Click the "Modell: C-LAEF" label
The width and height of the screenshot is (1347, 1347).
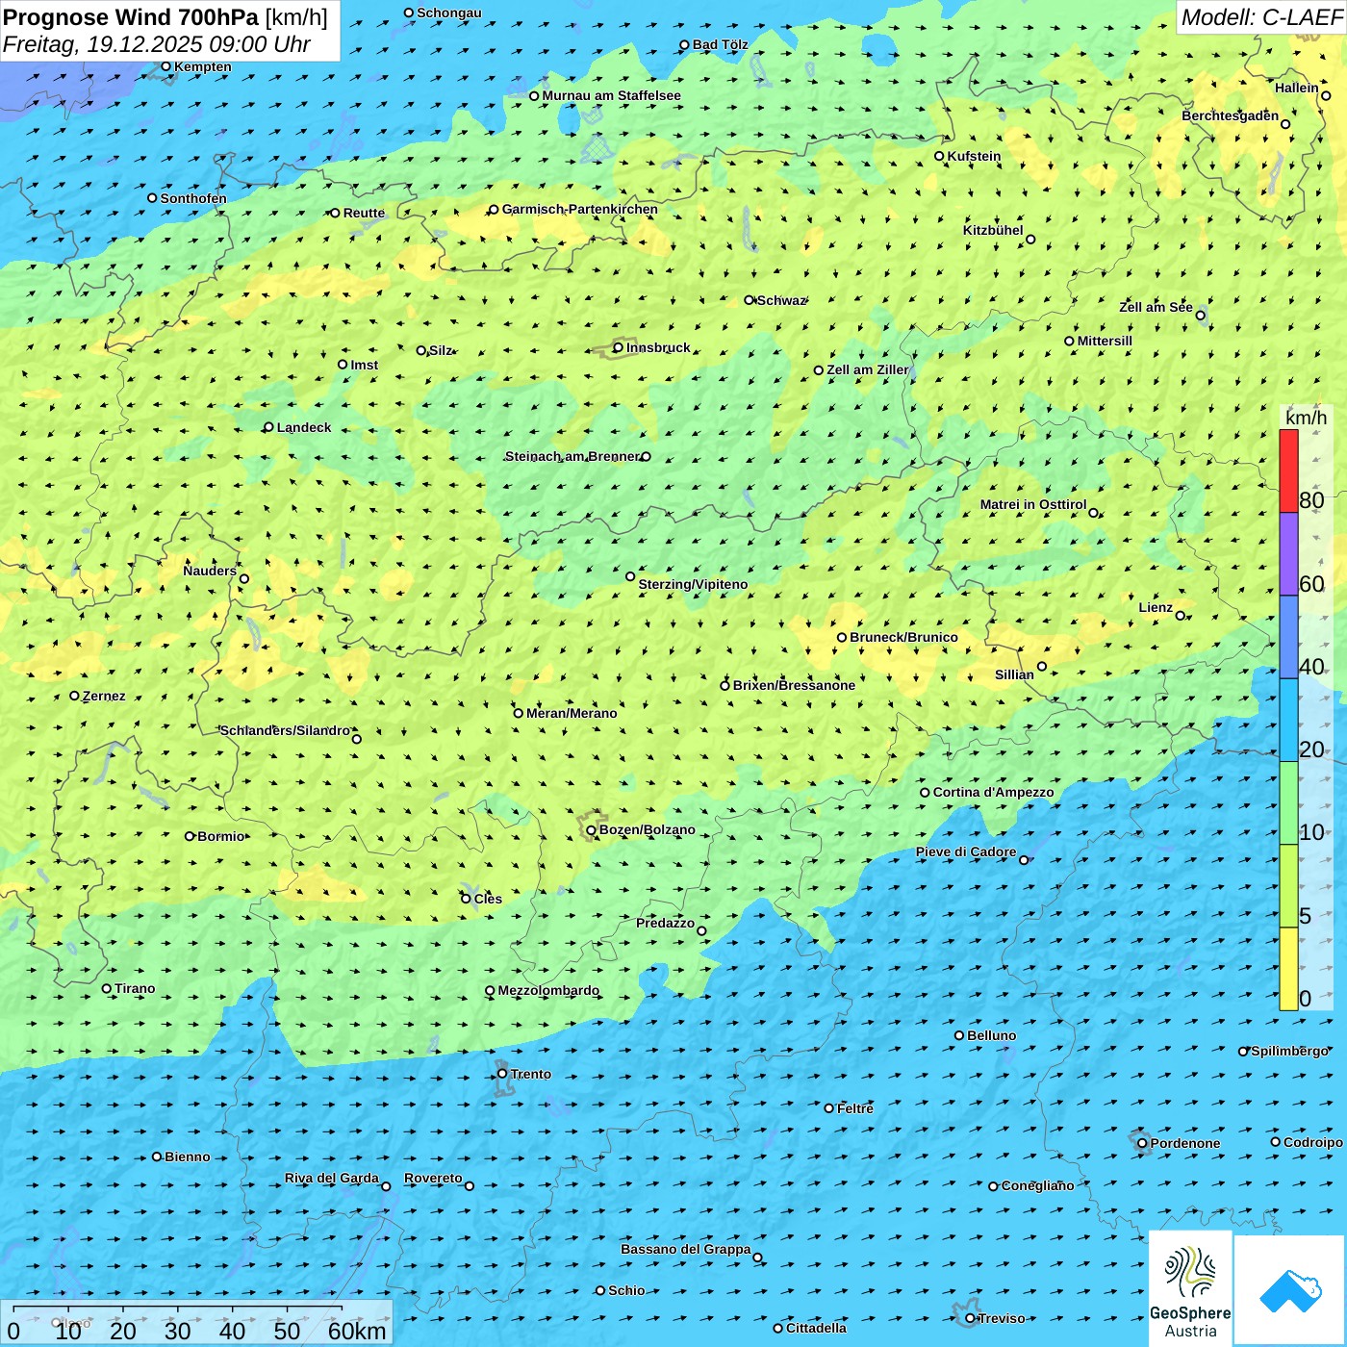pos(1260,17)
